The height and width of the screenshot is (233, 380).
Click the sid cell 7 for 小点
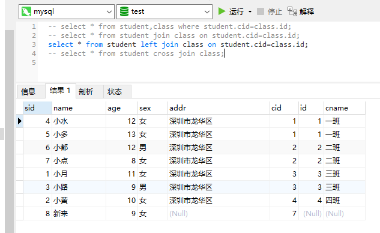click(x=37, y=160)
